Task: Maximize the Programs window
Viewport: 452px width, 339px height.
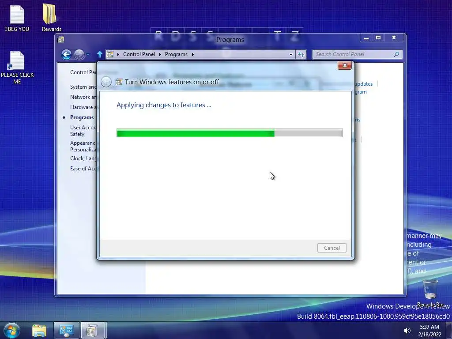Action: [378, 38]
